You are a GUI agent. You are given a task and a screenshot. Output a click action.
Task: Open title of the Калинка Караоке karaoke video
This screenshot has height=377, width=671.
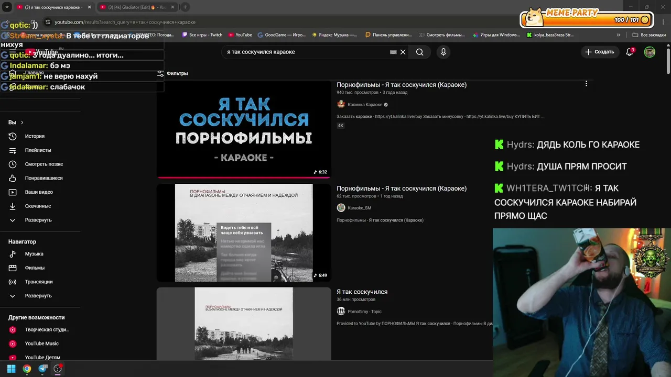click(402, 85)
